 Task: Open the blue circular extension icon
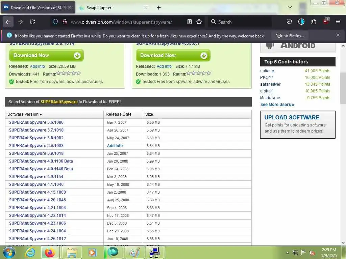(301, 22)
